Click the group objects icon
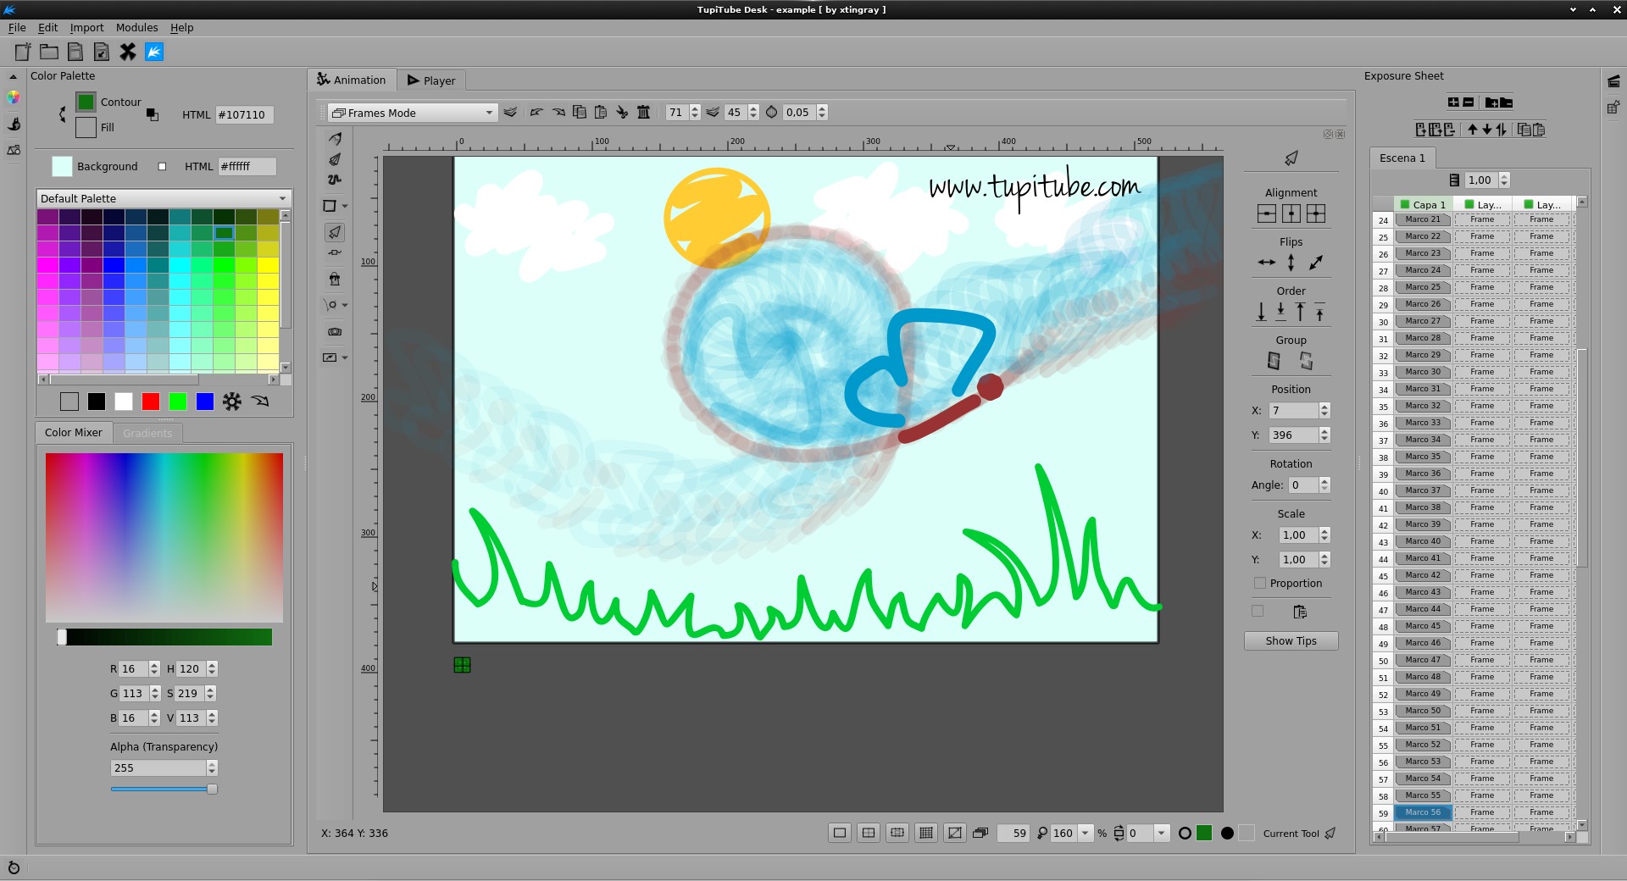The height and width of the screenshot is (881, 1627). coord(1274,361)
